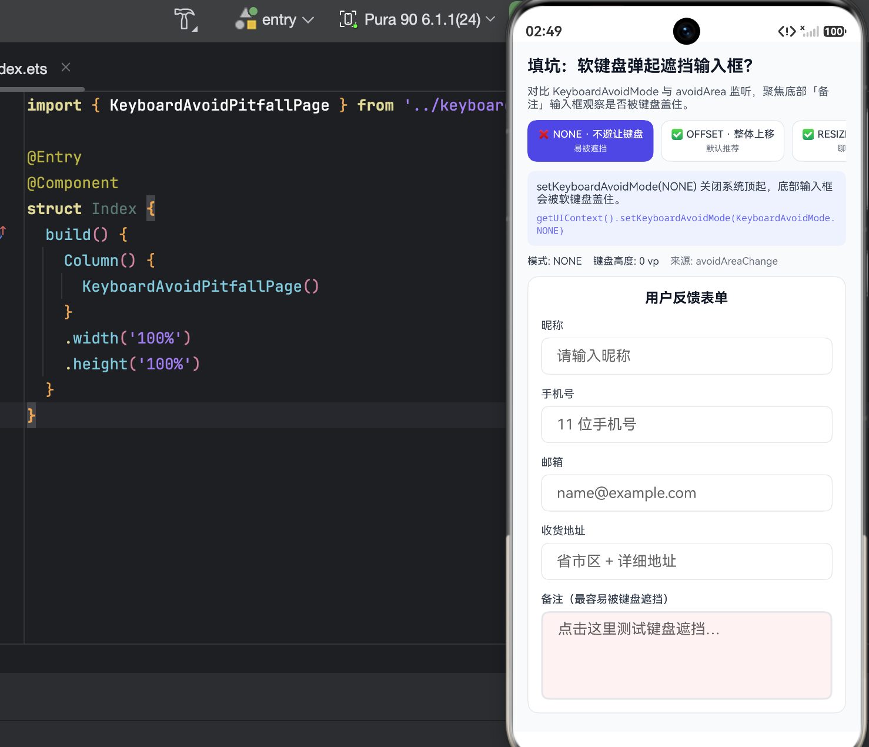Click the signal strength icon in phone
This screenshot has height=747, width=869.
tap(810, 31)
